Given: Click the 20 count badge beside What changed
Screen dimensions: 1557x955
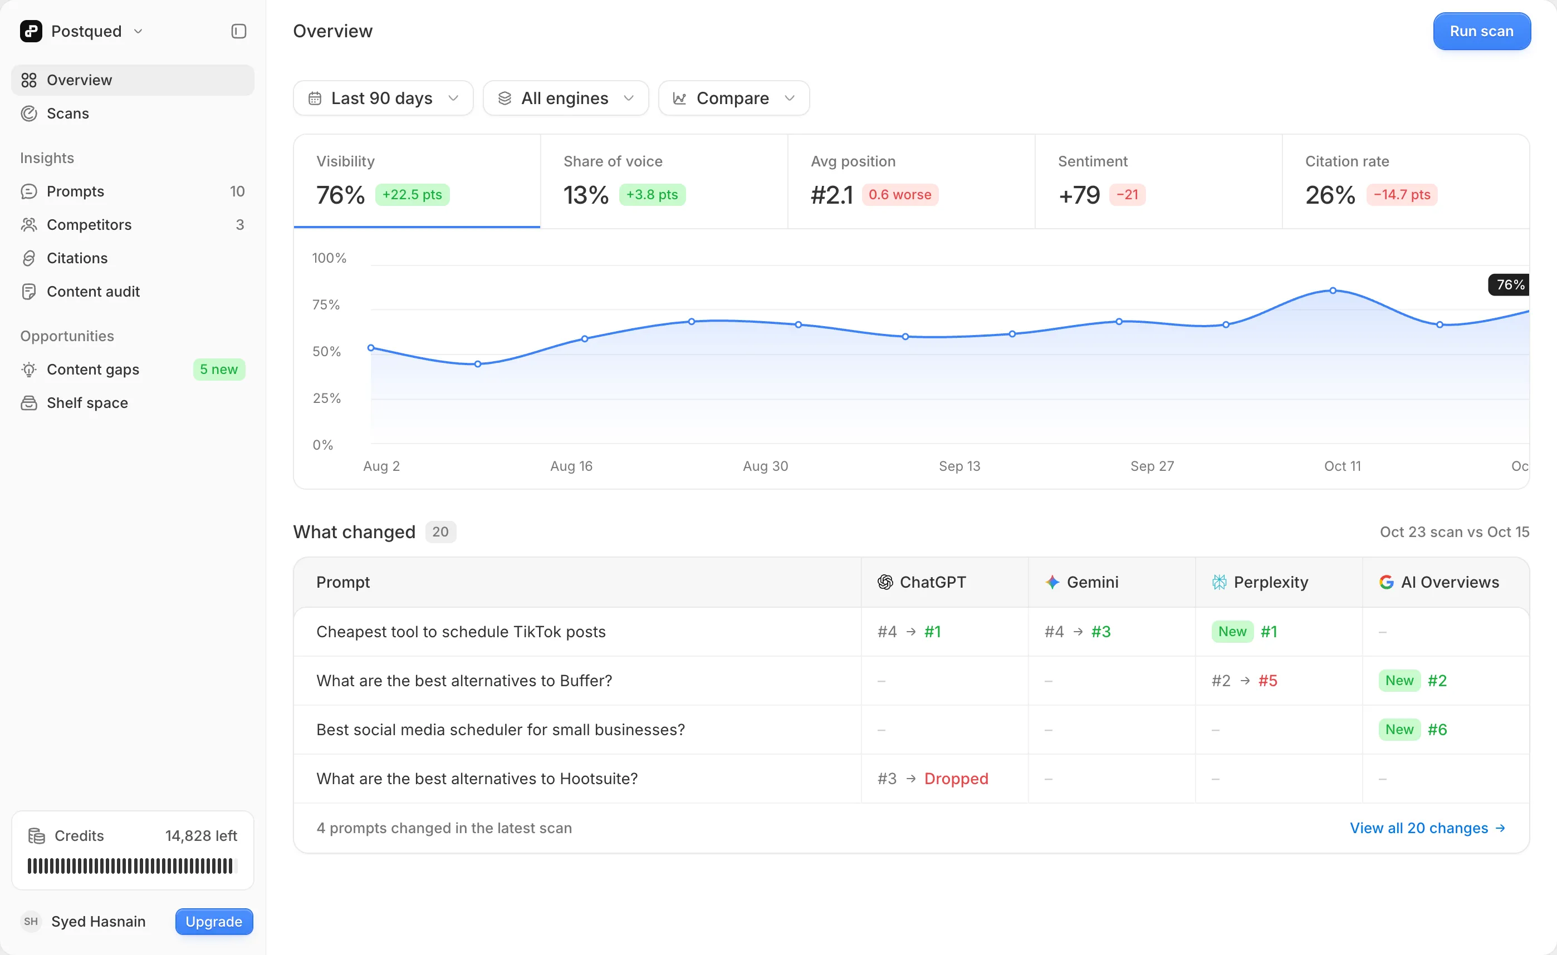Looking at the screenshot, I should click(440, 532).
